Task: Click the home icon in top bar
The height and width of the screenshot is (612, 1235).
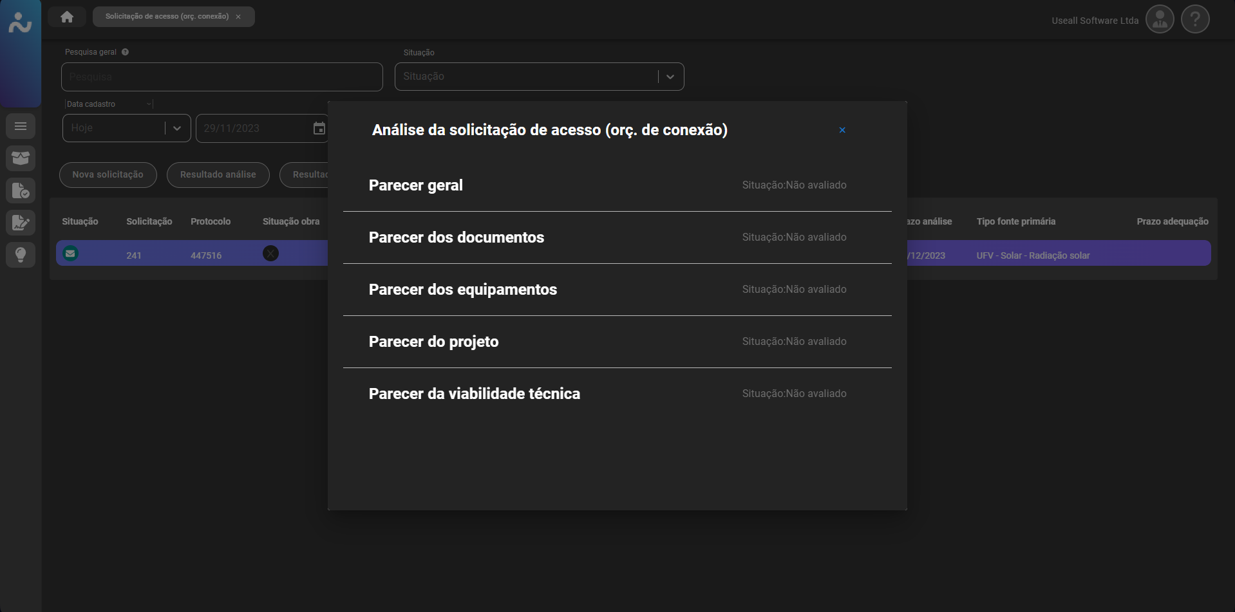Action: [x=67, y=17]
